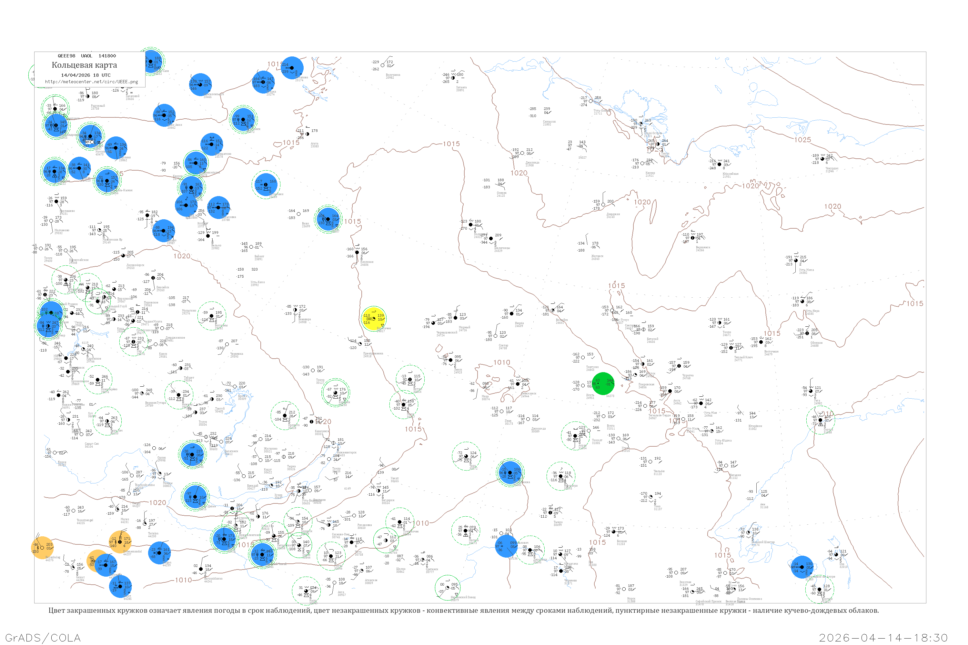Screen dimensions: 968x645
Task: Click the blue circle at Игарка station
Action: [x=263, y=82]
